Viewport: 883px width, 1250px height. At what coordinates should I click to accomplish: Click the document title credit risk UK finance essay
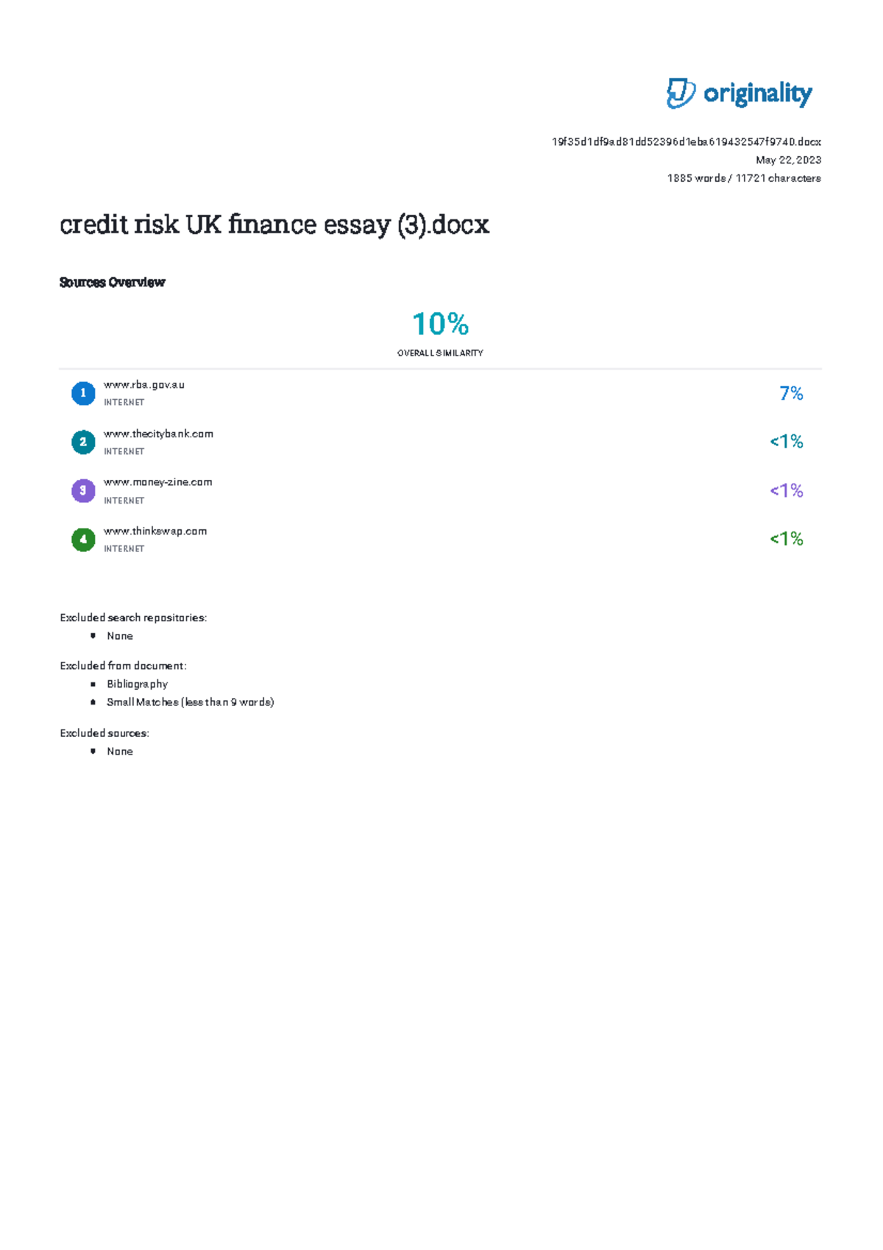(x=274, y=225)
